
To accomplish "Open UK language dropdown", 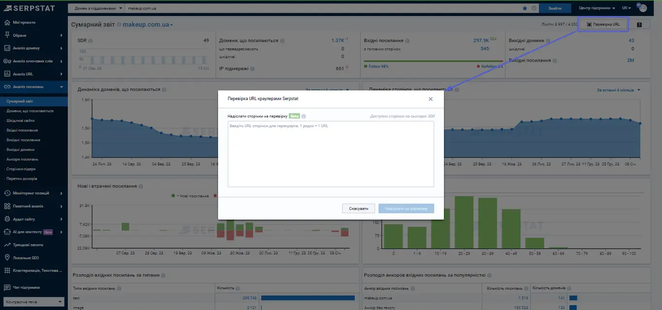I will point(626,8).
